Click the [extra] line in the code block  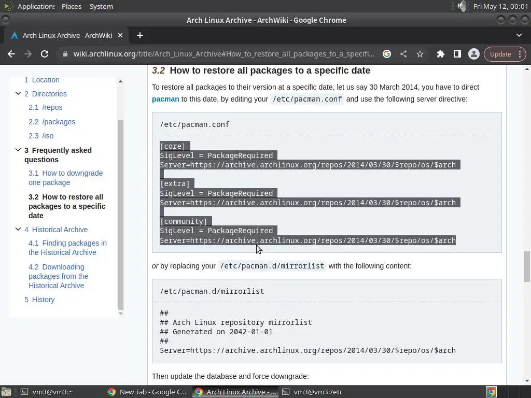click(174, 183)
